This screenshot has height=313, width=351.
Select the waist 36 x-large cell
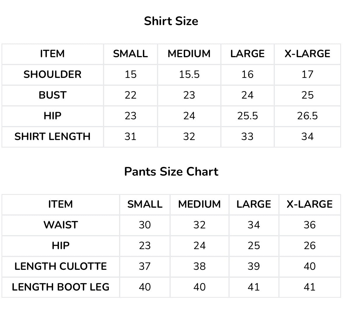click(x=310, y=225)
